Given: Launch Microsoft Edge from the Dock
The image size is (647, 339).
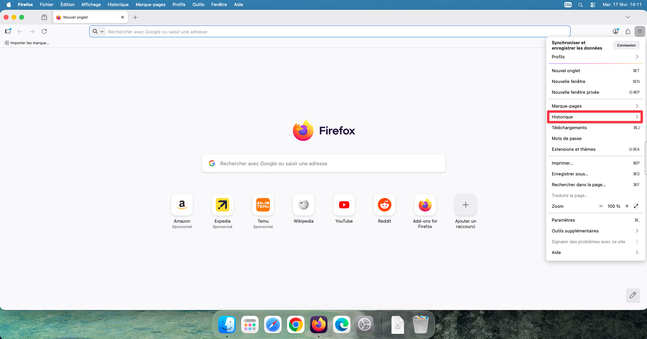Looking at the screenshot, I should pyautogui.click(x=342, y=325).
